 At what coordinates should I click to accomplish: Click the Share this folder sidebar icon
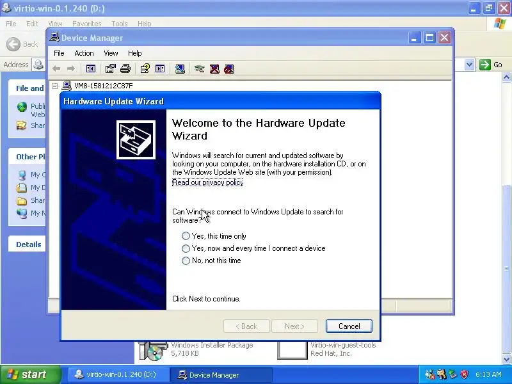[x=22, y=125]
